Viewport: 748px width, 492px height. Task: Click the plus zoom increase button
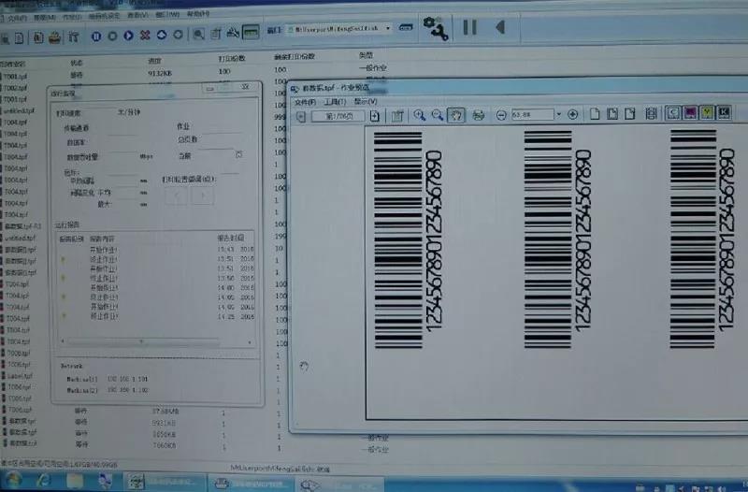click(x=572, y=114)
